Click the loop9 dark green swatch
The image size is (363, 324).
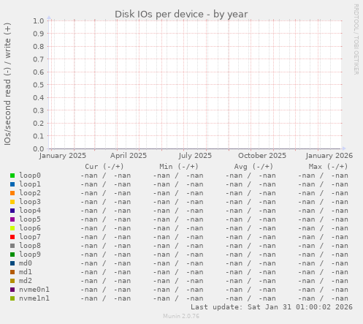[x=12, y=255]
